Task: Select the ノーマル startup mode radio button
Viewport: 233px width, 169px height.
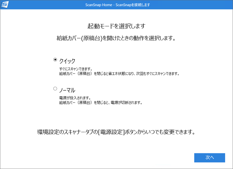Action: pos(55,89)
